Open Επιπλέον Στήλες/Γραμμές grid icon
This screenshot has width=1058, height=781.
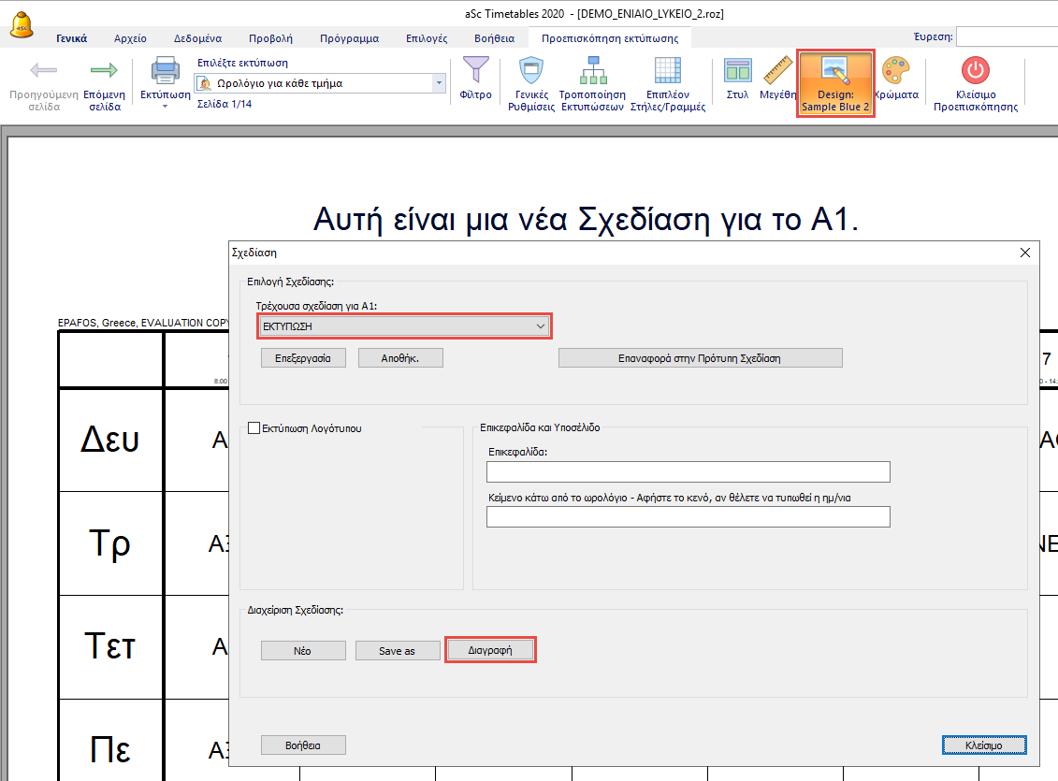(x=667, y=72)
